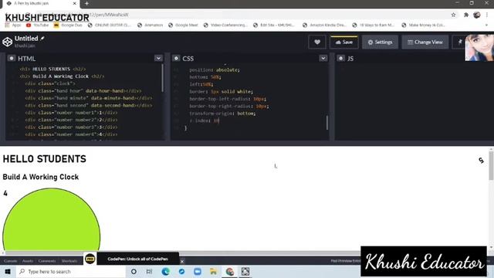Click the hand minute div line
The image size is (494, 278).
point(89,98)
